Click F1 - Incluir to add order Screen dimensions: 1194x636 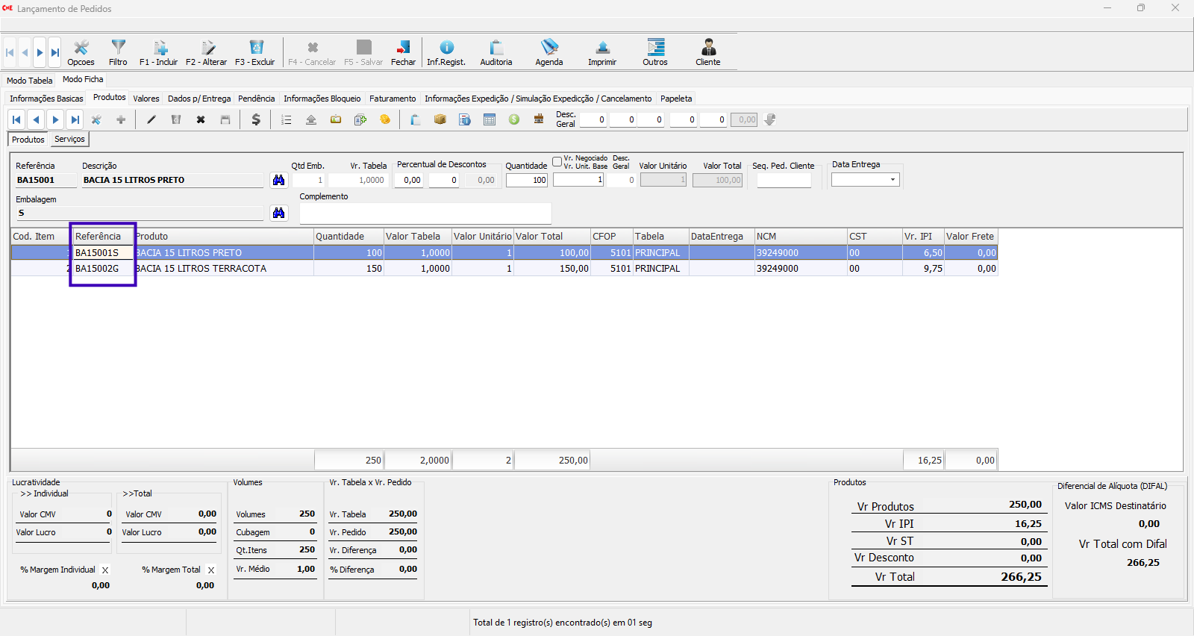(158, 52)
